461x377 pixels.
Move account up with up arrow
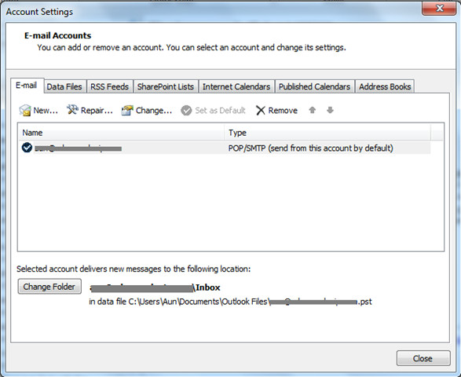[x=313, y=110]
